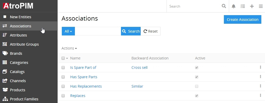Viewport: 265px width, 103px height.
Task: Focus the Associations filter text field
Action: click(98, 31)
